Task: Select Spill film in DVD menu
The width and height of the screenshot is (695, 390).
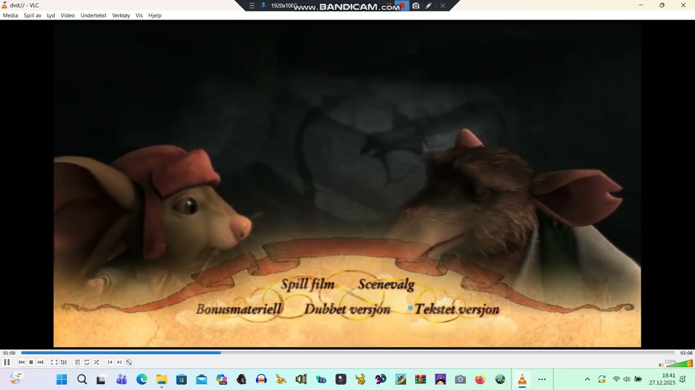Action: click(307, 285)
